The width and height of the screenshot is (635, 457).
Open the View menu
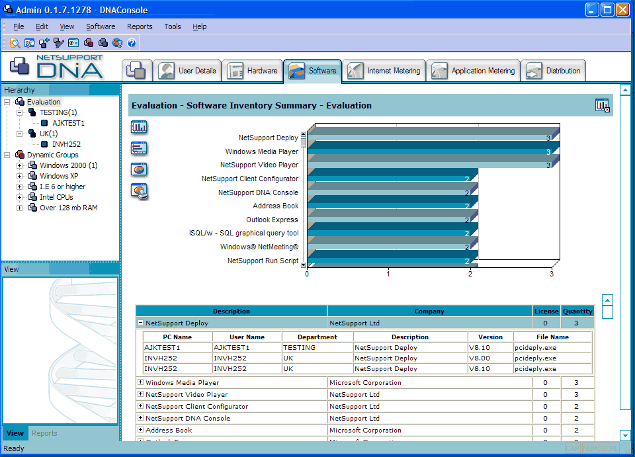coord(67,26)
